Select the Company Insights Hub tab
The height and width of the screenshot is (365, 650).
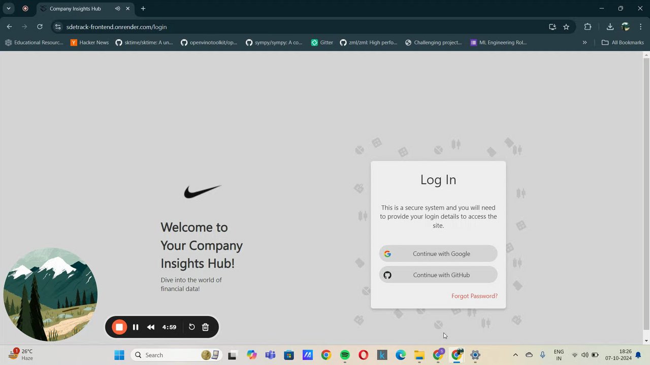(84, 9)
